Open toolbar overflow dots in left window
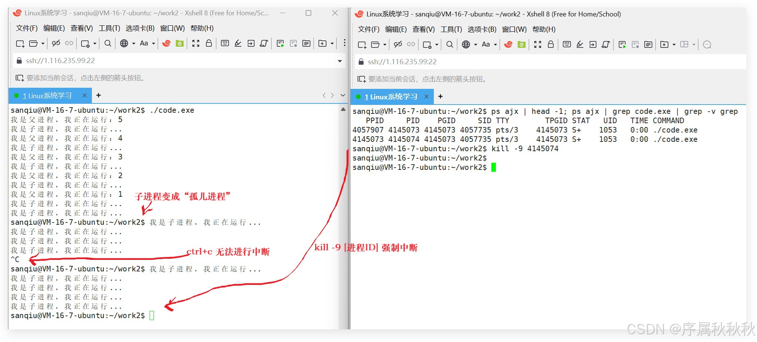 tap(344, 43)
